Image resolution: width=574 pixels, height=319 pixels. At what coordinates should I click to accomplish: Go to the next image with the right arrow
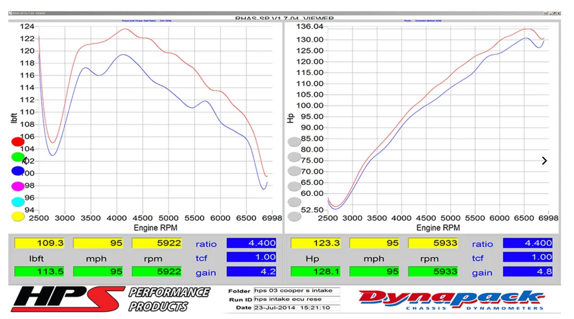click(544, 161)
